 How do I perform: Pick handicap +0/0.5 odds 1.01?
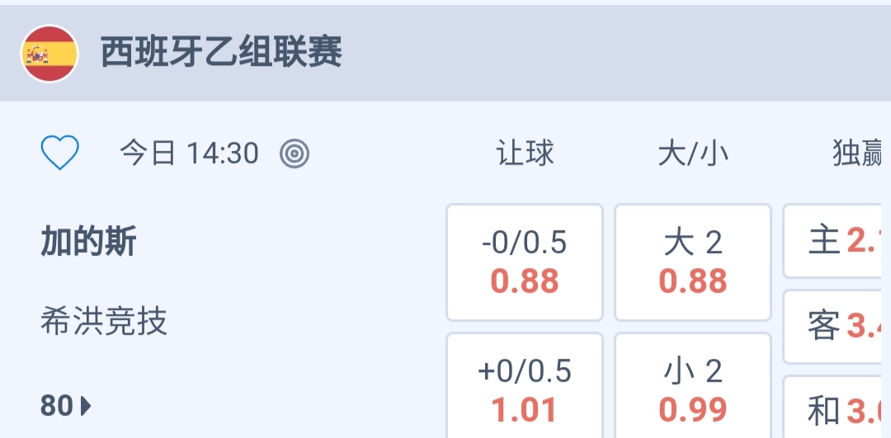[x=525, y=388]
